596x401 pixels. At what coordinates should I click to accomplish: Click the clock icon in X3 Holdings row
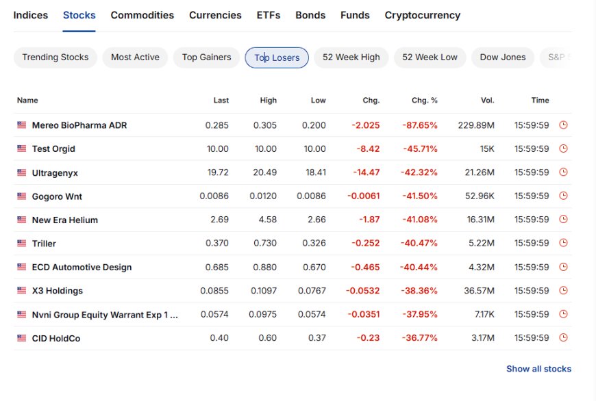[563, 291]
